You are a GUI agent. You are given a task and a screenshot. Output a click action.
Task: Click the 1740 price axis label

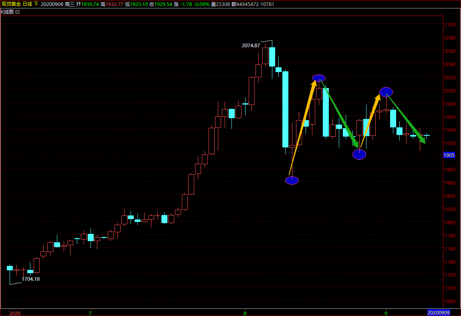pos(450,262)
